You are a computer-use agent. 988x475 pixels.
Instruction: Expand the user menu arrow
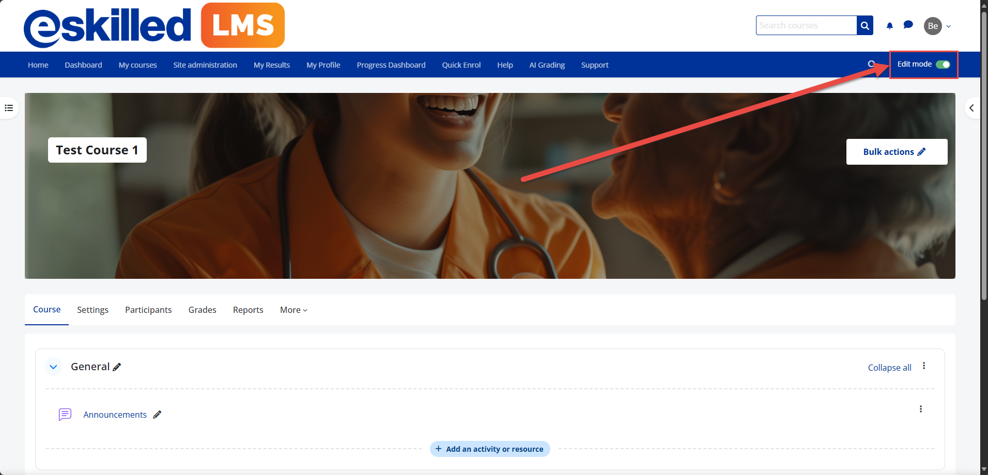coord(948,26)
